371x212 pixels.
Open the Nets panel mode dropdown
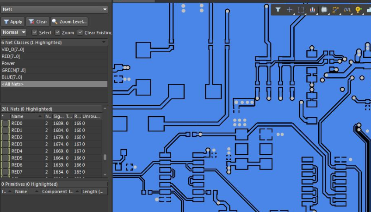(x=54, y=9)
